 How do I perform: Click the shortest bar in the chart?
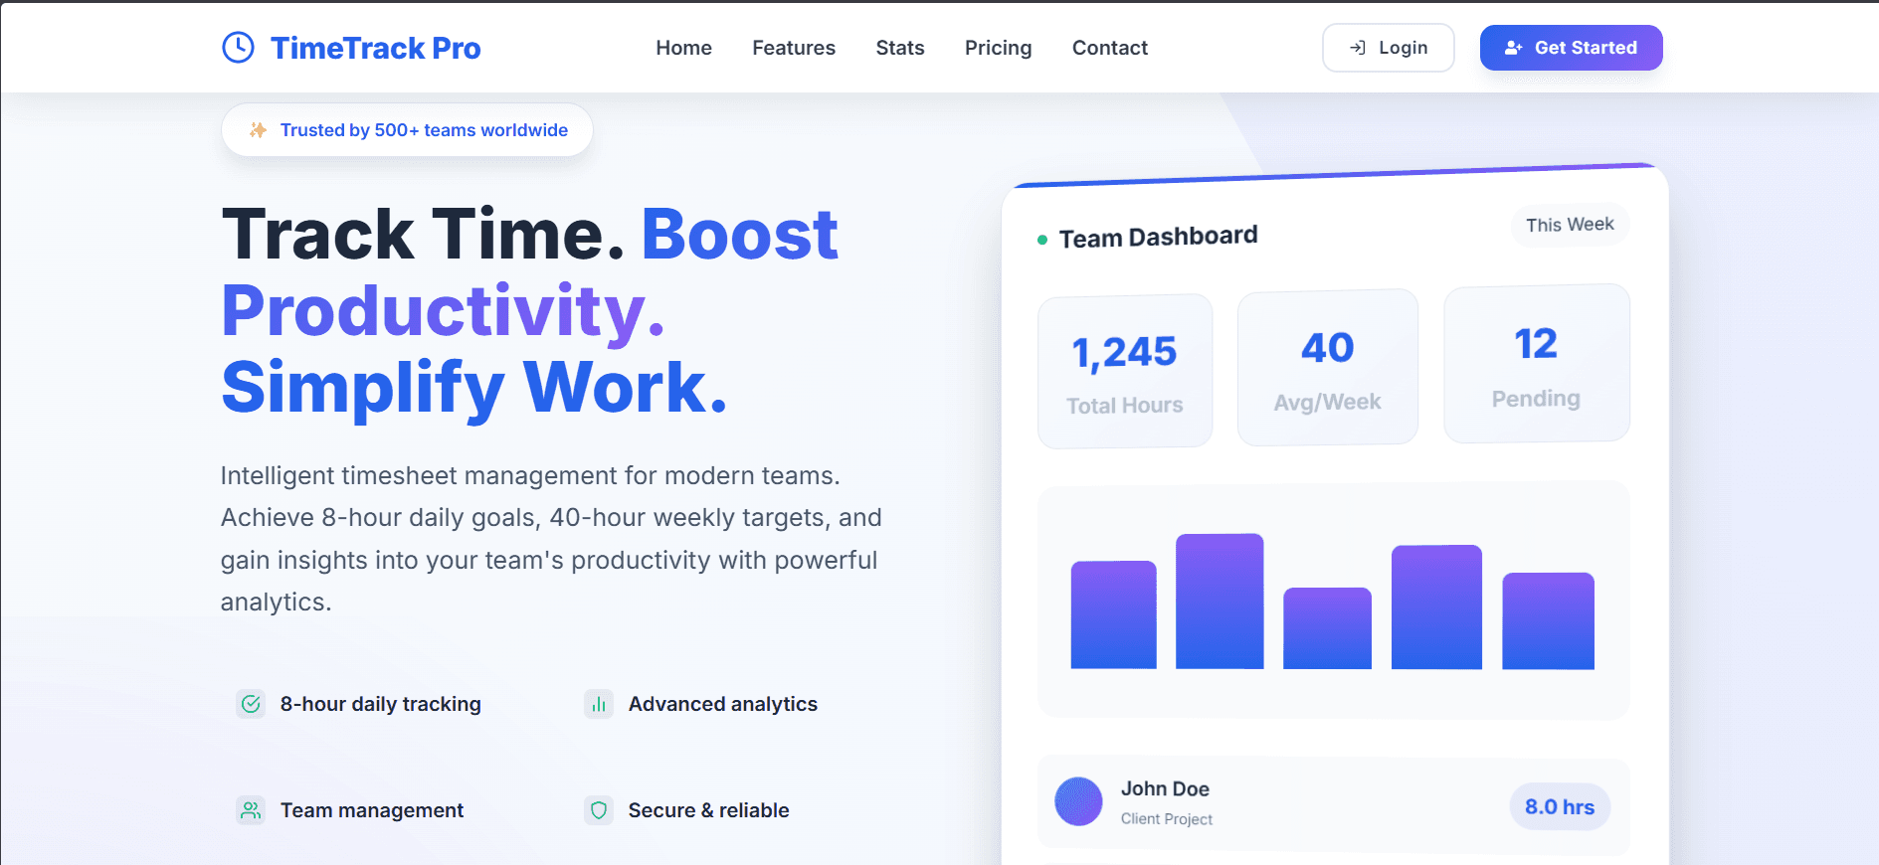tap(1327, 628)
